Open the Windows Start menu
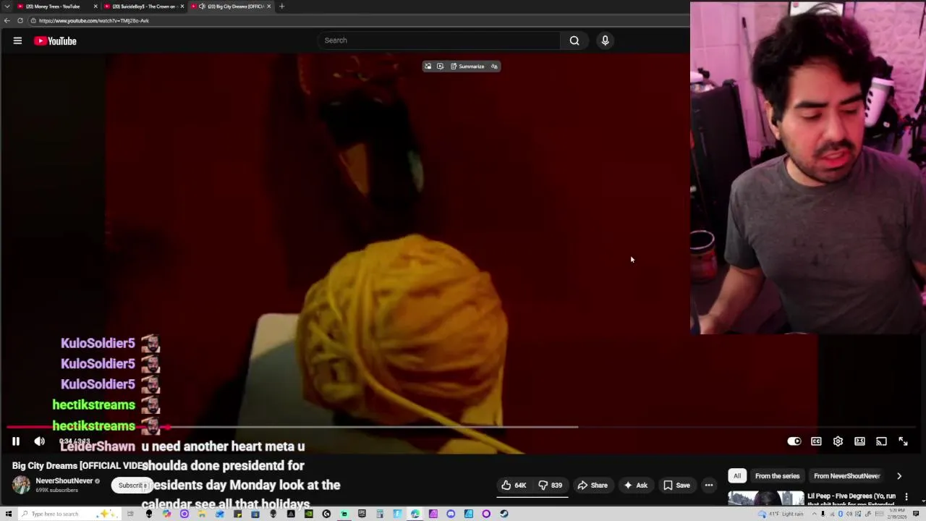The height and width of the screenshot is (521, 926). point(7,514)
